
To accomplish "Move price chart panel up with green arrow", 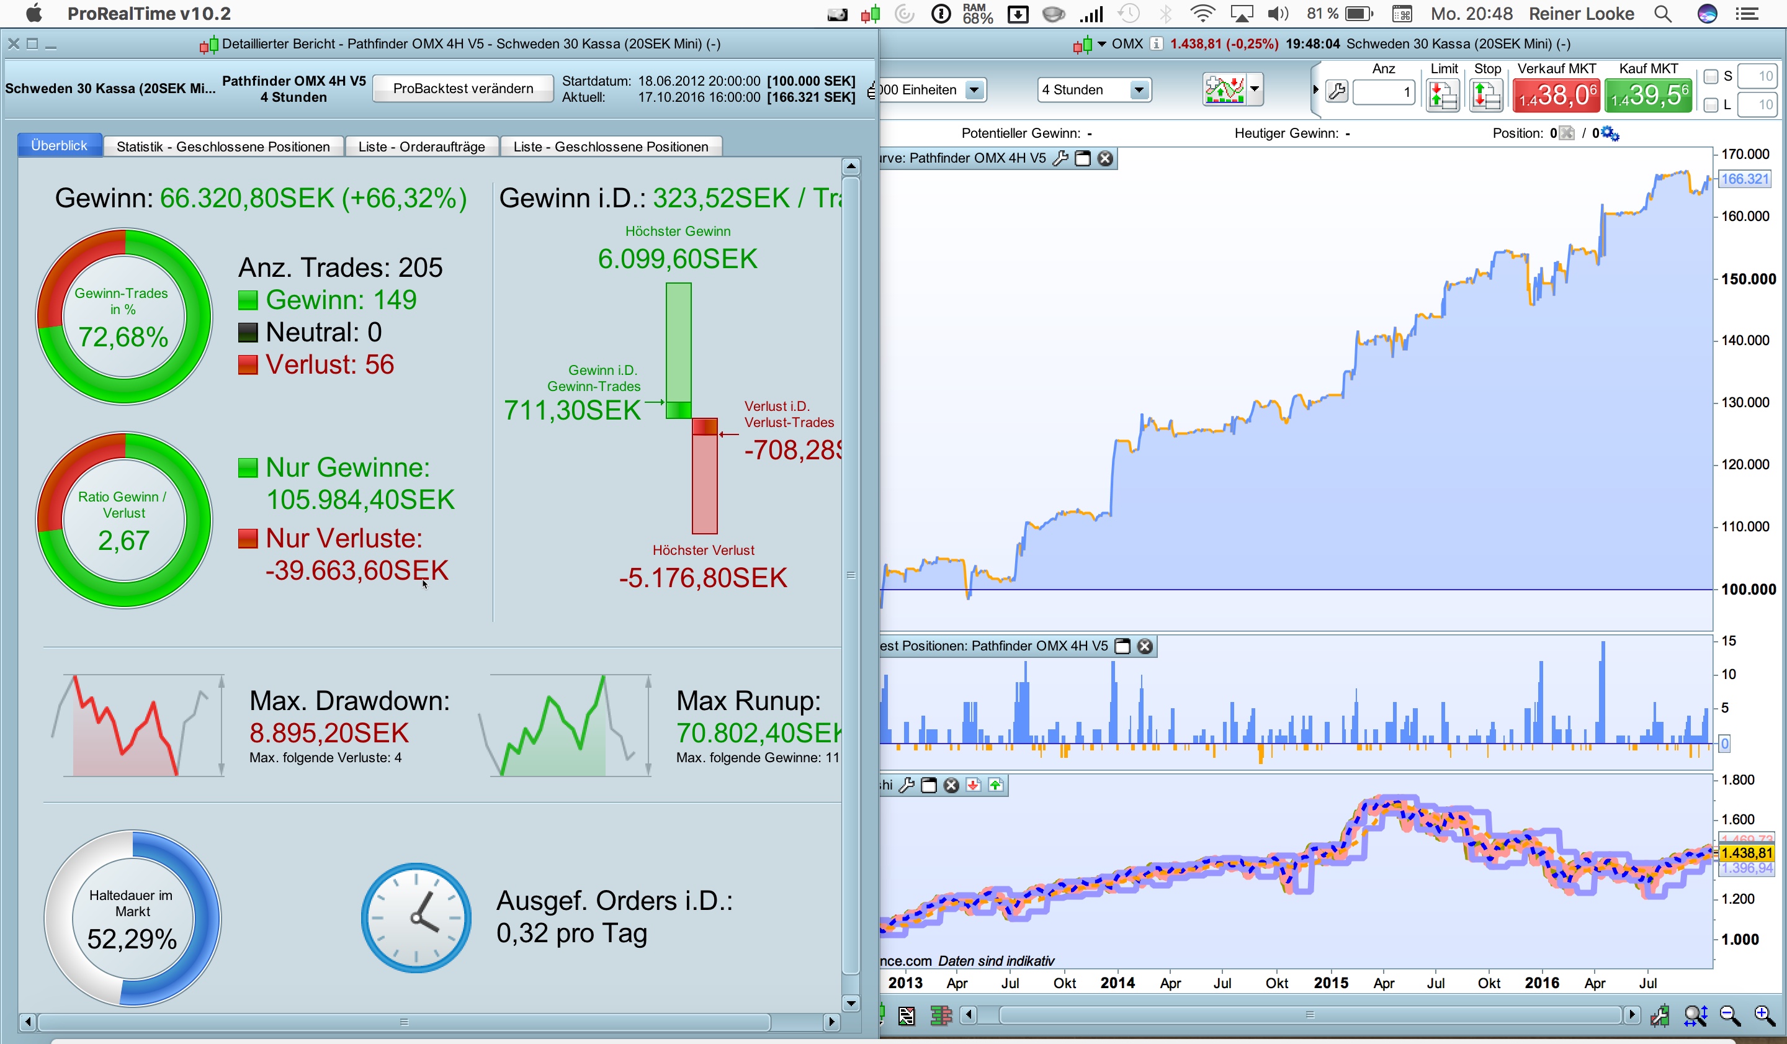I will [997, 785].
